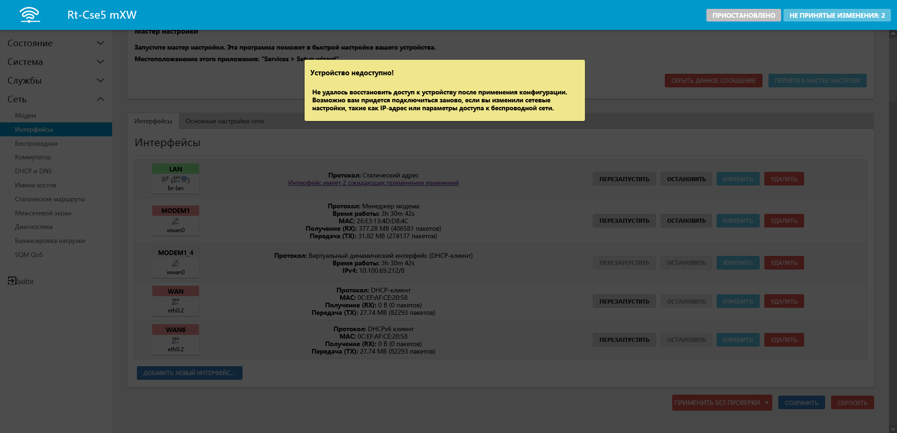This screenshot has width=897, height=433.
Task: Click the page vertical scrollbar down arrow
Action: (893, 429)
